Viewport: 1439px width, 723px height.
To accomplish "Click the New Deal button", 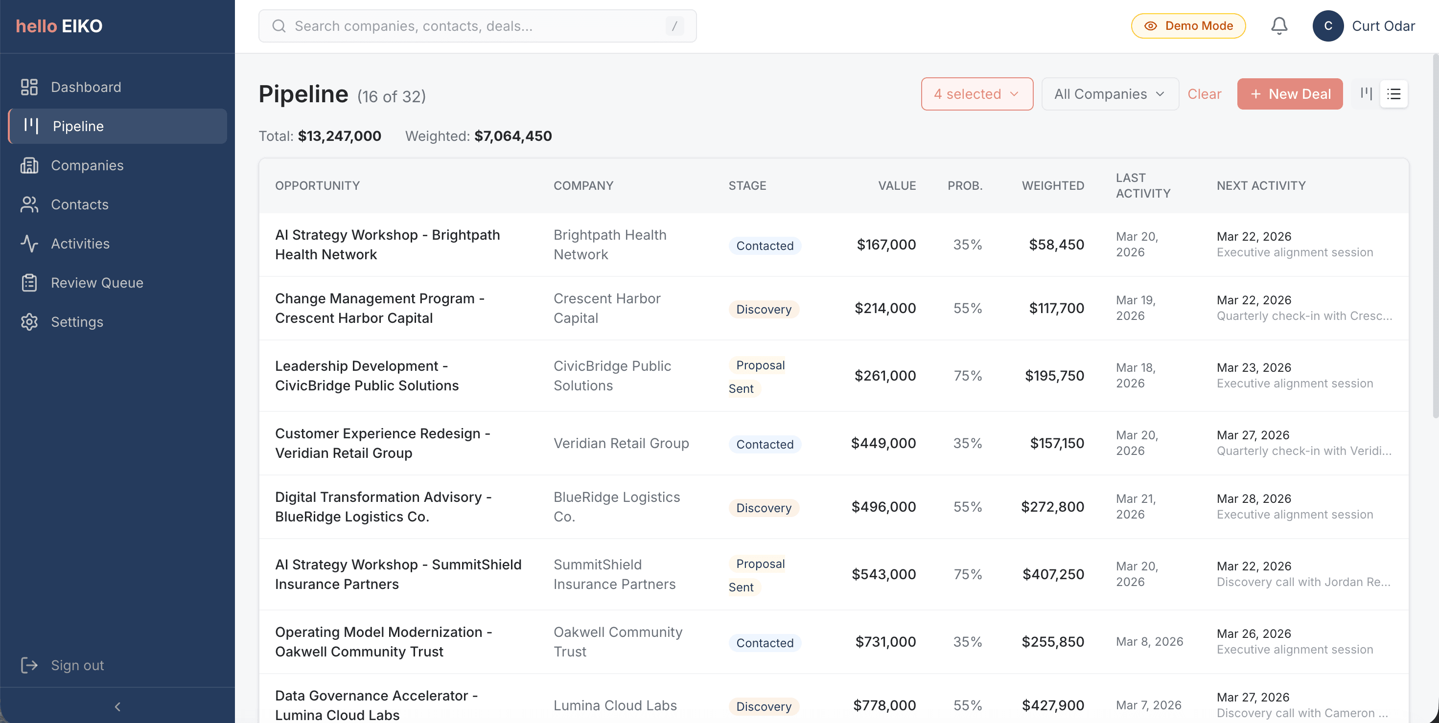I will click(1289, 94).
